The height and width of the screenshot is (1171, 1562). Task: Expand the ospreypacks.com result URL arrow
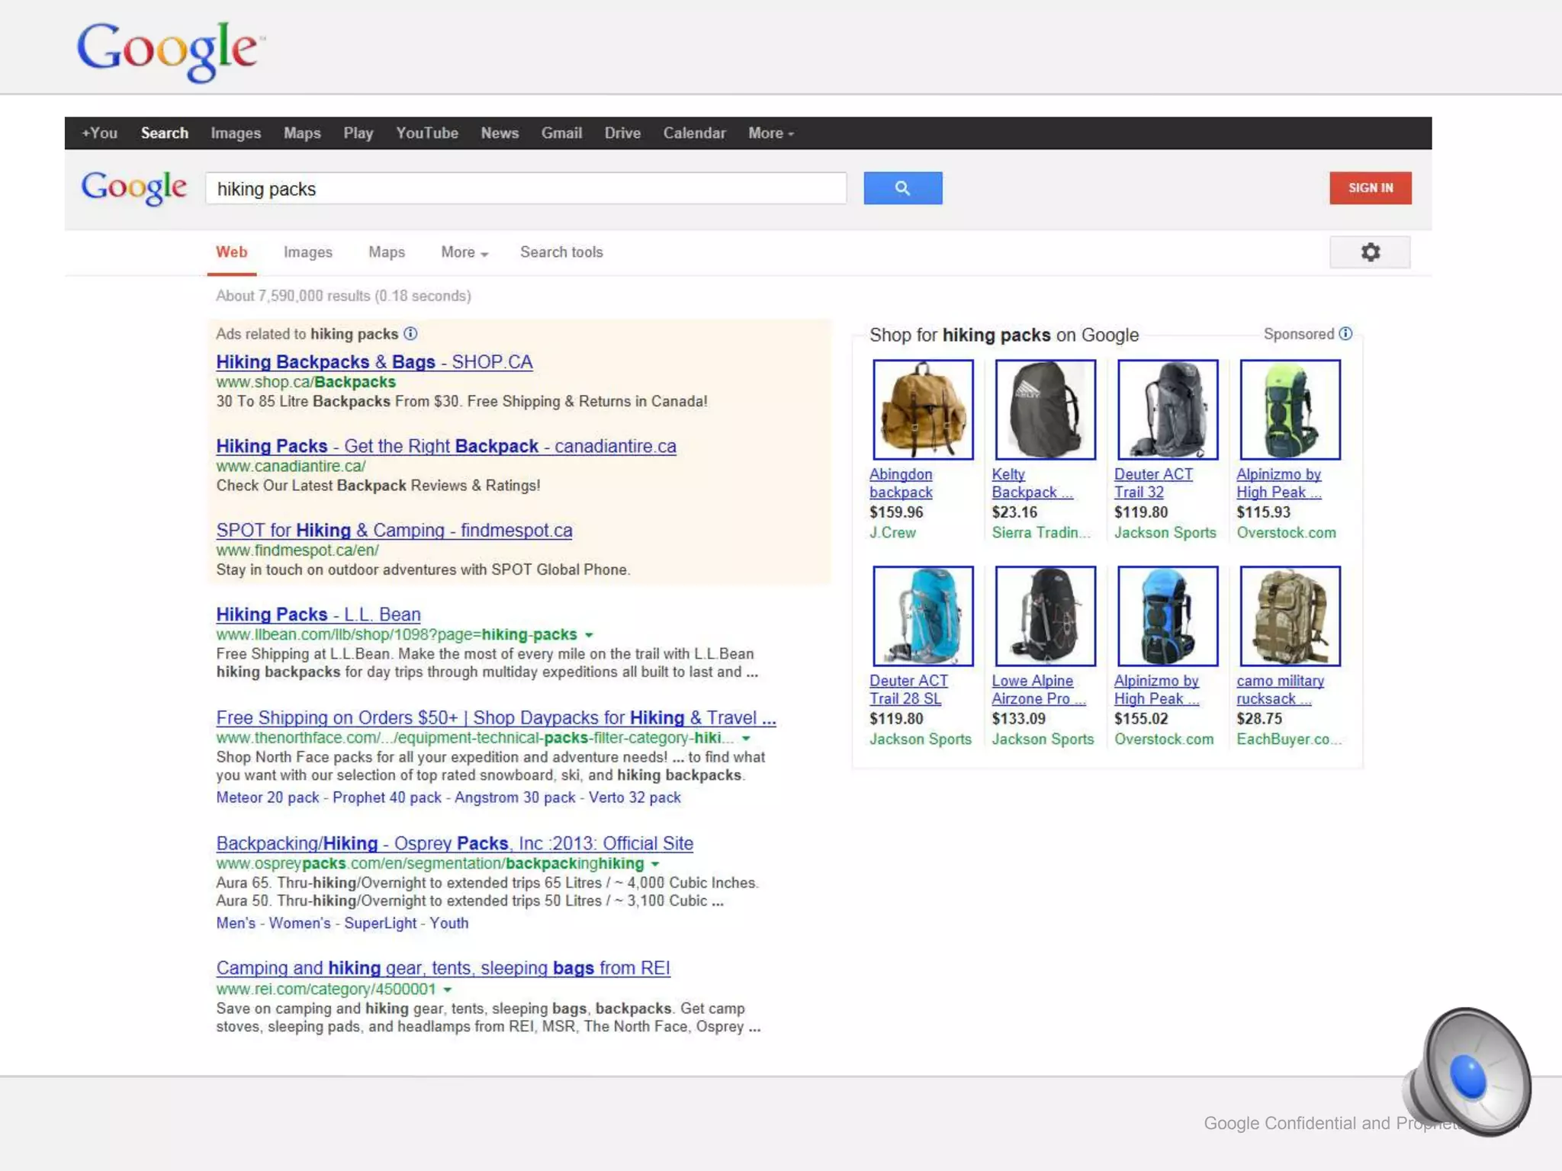point(655,865)
